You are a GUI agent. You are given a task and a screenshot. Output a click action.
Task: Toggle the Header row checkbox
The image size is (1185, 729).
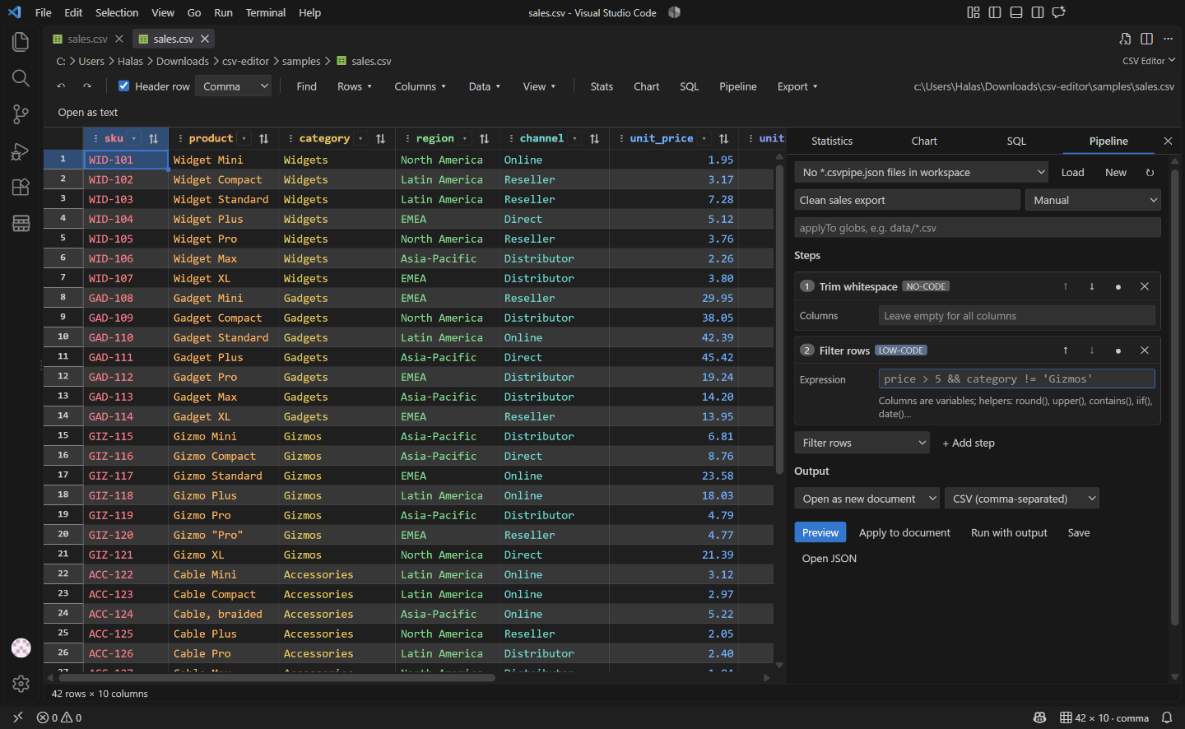[124, 86]
